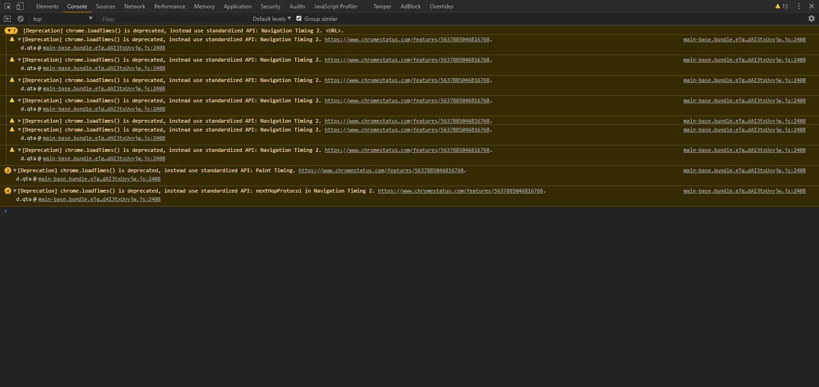The image size is (819, 387).
Task: Select the Overrides tab
Action: pyautogui.click(x=442, y=6)
